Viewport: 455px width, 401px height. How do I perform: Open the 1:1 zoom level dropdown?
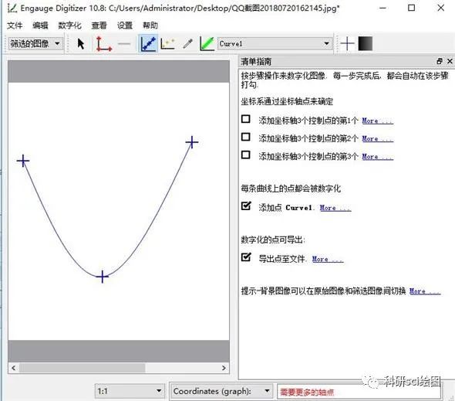coord(130,390)
